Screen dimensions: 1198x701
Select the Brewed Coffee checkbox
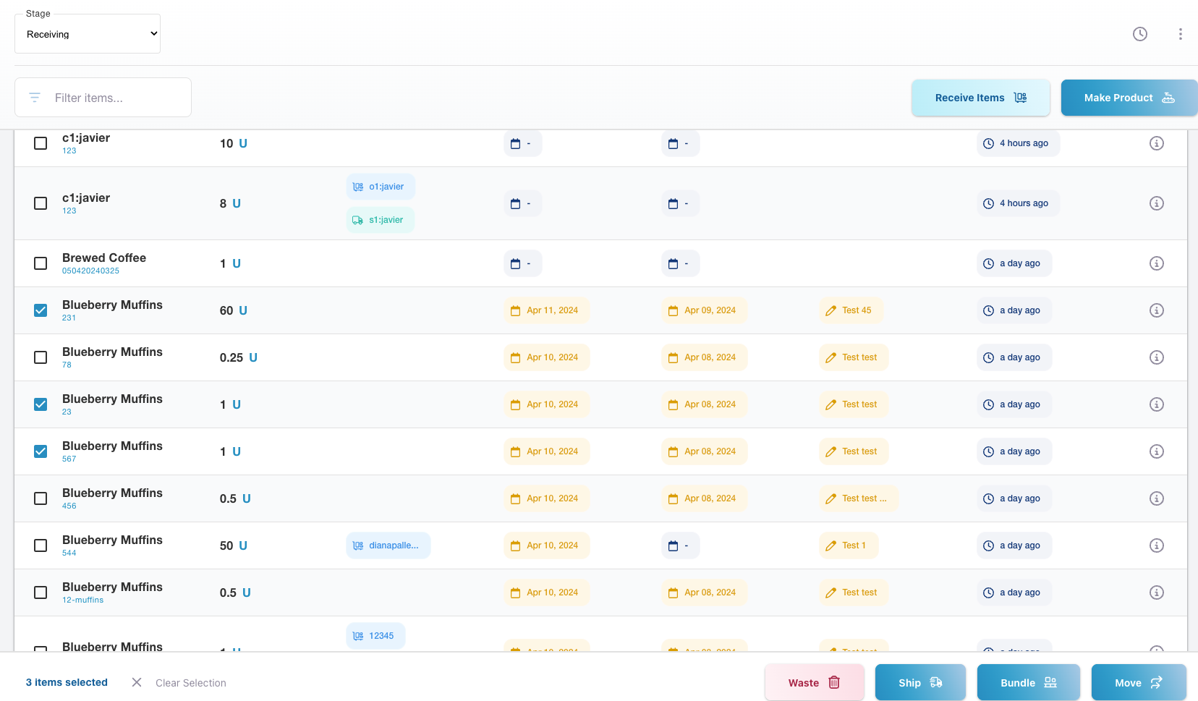pyautogui.click(x=41, y=263)
